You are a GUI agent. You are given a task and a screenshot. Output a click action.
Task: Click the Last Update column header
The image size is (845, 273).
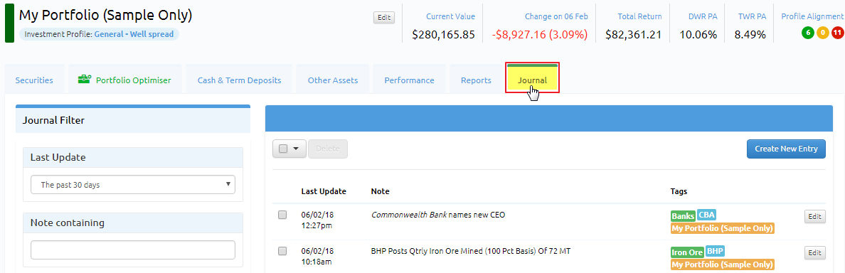click(324, 191)
